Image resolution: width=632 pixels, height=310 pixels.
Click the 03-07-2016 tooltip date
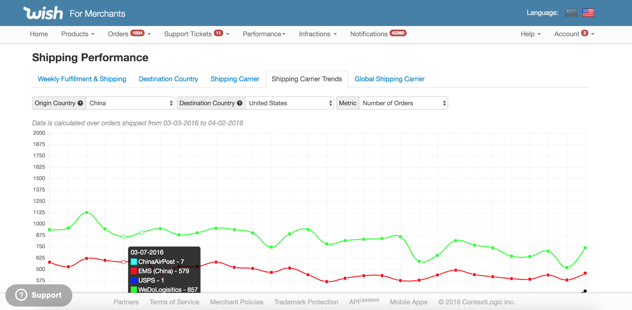click(147, 252)
